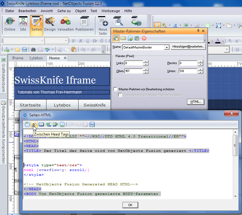Increase the Oben margin value
Screen dimensions: 242x215
click(146, 70)
